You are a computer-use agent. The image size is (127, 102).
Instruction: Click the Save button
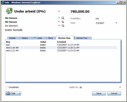click(99, 93)
